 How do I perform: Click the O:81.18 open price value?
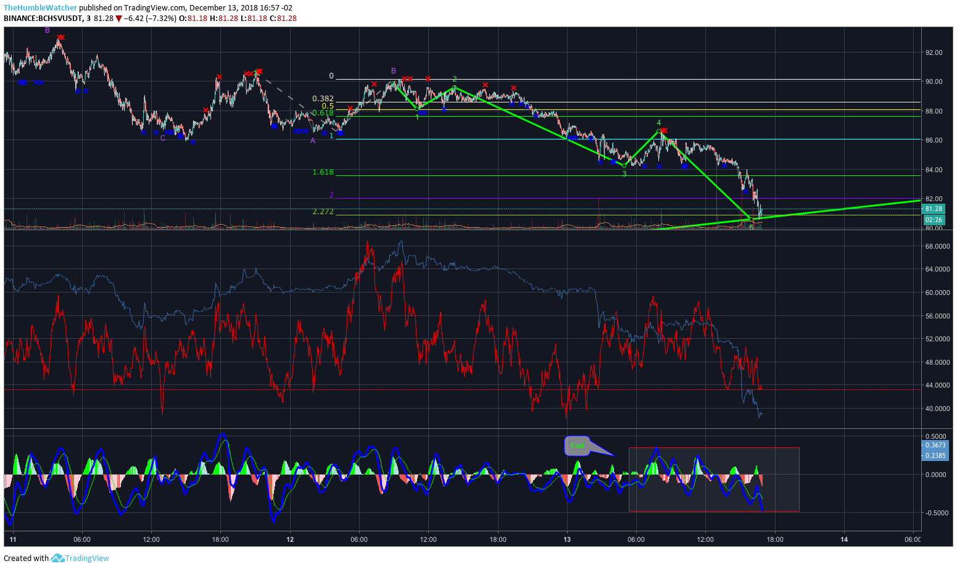coord(193,19)
